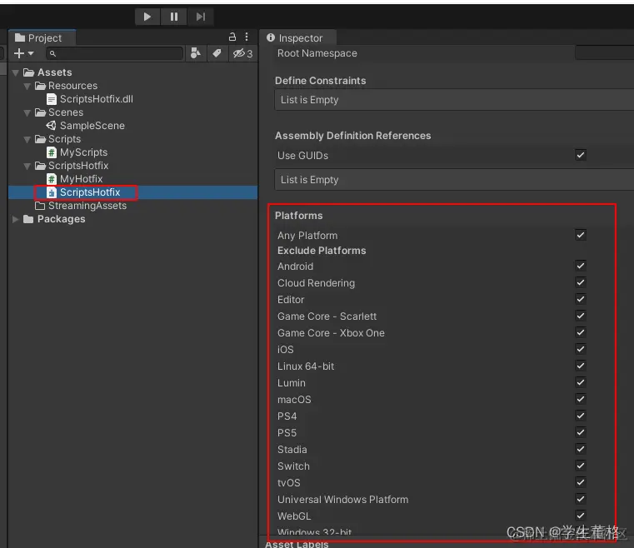Toggle the tvOS platform checkbox
This screenshot has height=548, width=634.
(x=581, y=482)
